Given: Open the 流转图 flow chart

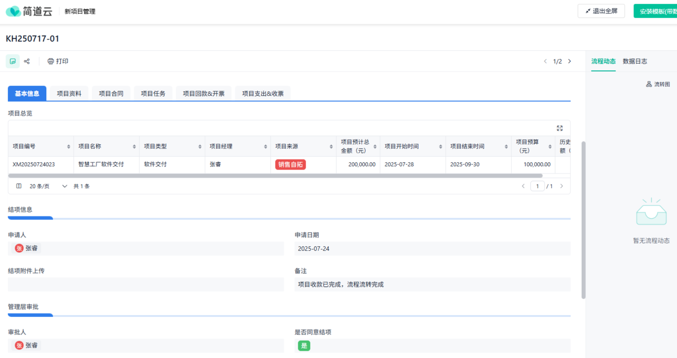Looking at the screenshot, I should pos(658,84).
